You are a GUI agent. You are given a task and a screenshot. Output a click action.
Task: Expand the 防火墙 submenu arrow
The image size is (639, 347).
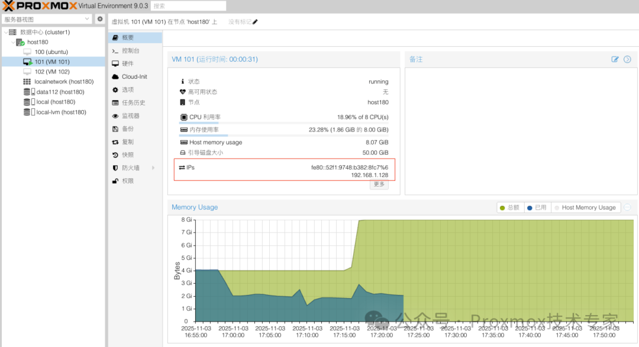(x=153, y=168)
